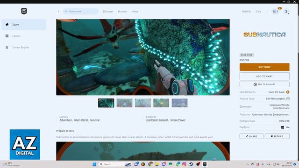Click the 'Prepare to dive' heading text
The height and width of the screenshot is (168, 299).
65,131
